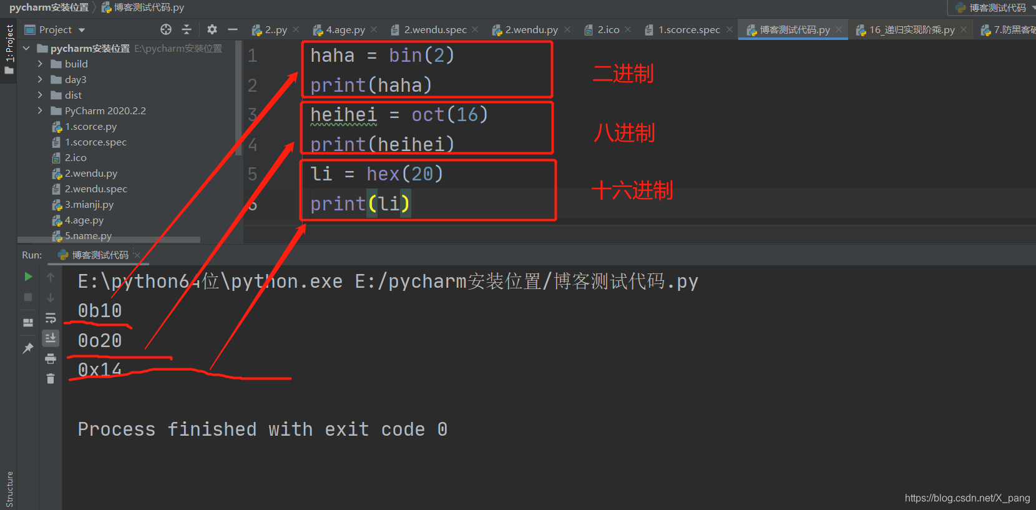Close the 博客测试代码.py editor tab
Image resolution: width=1036 pixels, height=510 pixels.
tap(839, 29)
